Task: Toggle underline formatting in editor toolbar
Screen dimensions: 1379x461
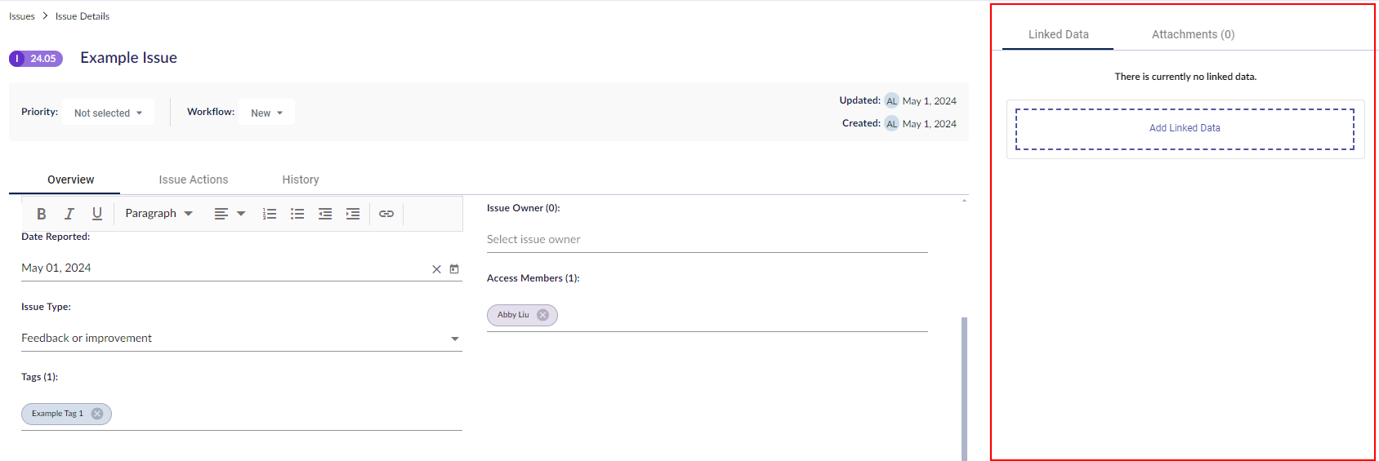Action: (97, 214)
